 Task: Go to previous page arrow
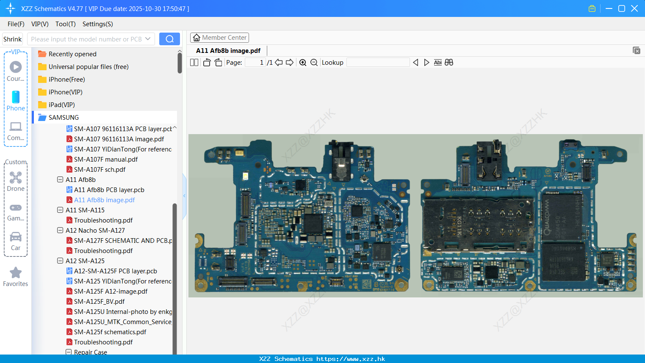[279, 62]
